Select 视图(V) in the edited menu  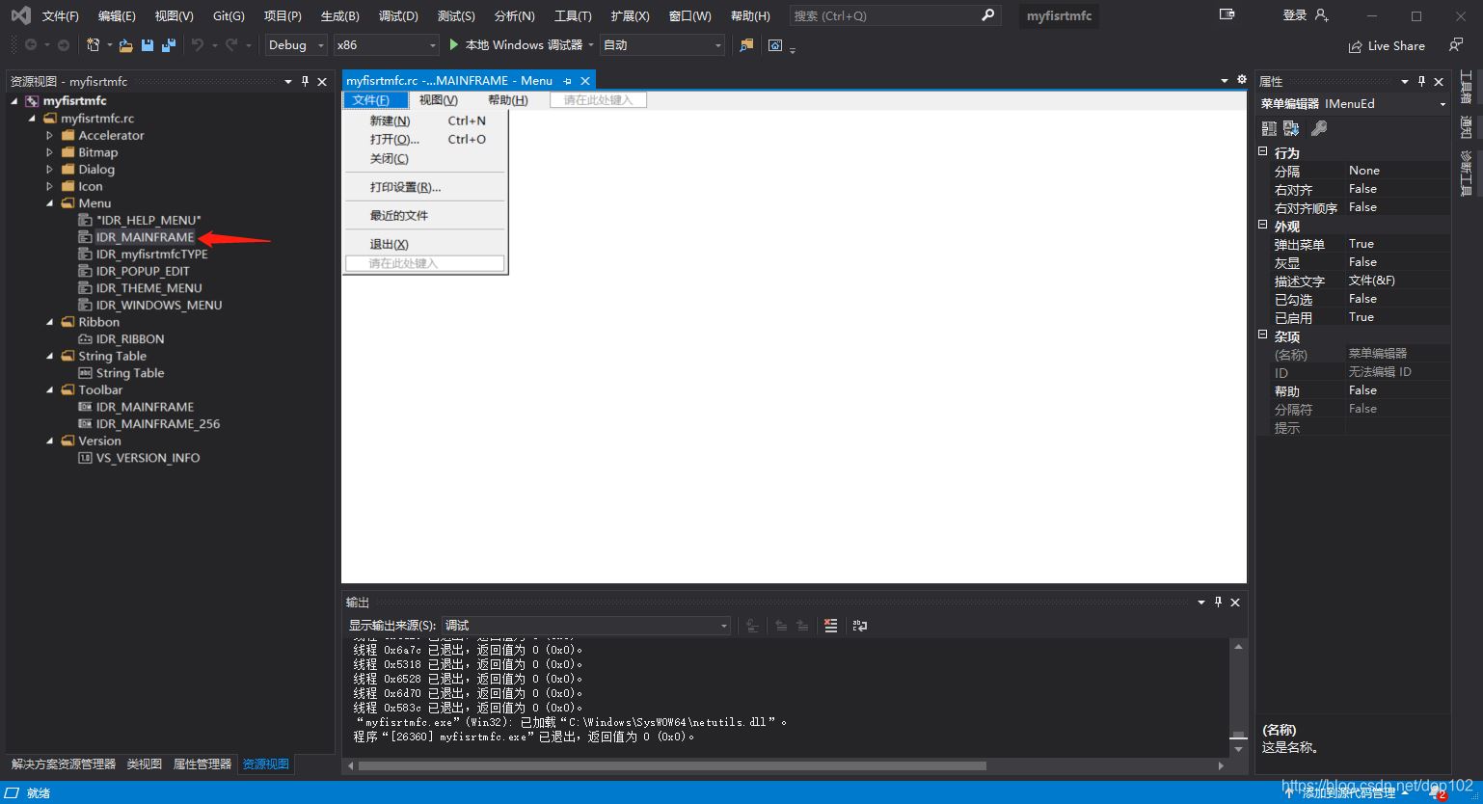pyautogui.click(x=439, y=100)
